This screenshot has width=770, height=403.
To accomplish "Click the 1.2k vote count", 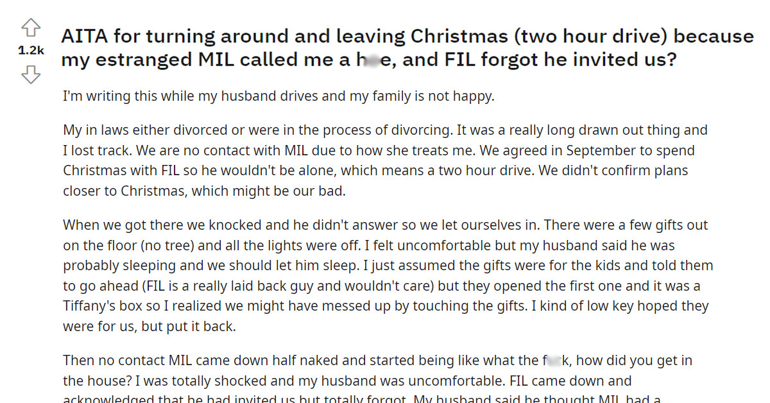I will [30, 50].
